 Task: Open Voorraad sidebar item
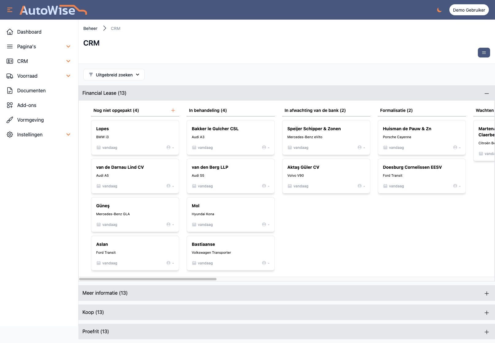point(39,76)
